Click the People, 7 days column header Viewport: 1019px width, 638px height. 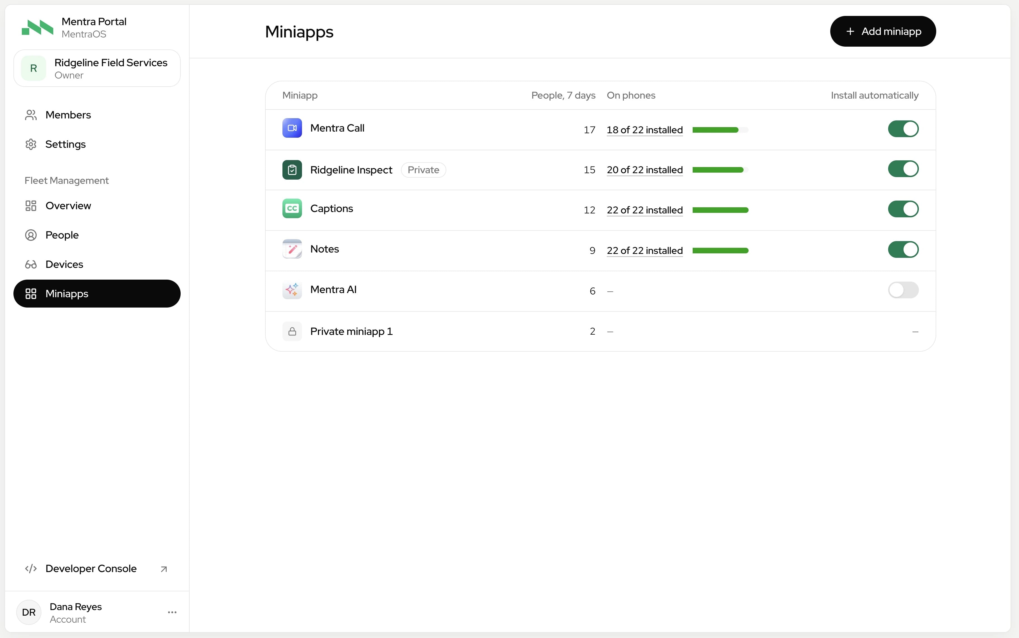click(563, 95)
